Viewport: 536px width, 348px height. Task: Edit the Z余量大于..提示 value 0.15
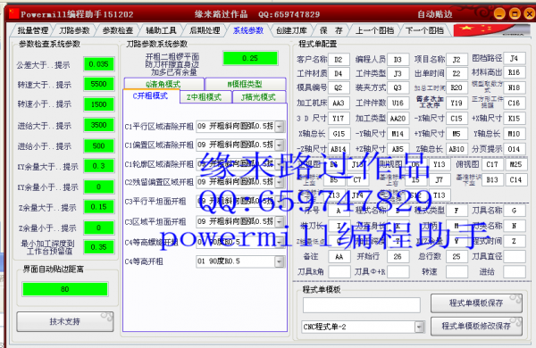click(x=99, y=207)
